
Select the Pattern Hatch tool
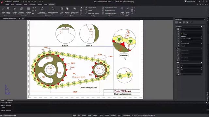8,11
